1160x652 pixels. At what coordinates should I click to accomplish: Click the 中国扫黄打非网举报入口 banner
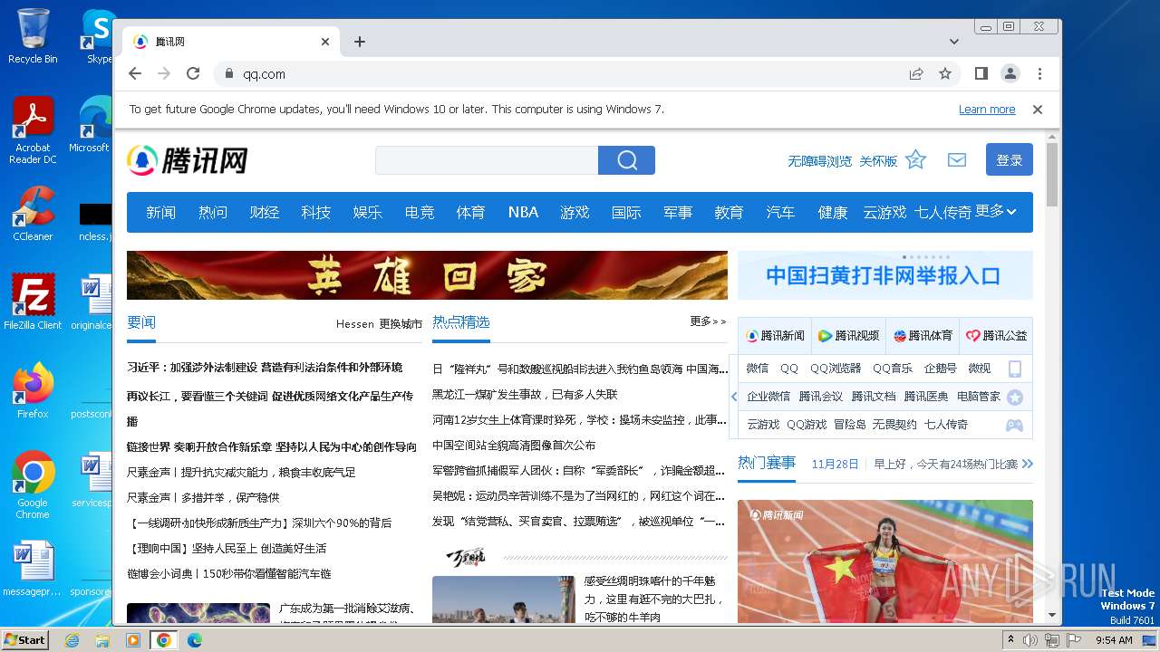coord(884,275)
